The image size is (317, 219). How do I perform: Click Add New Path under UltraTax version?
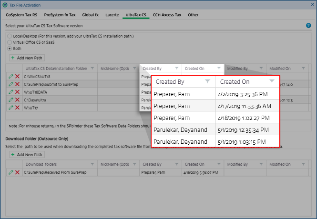tap(26, 58)
